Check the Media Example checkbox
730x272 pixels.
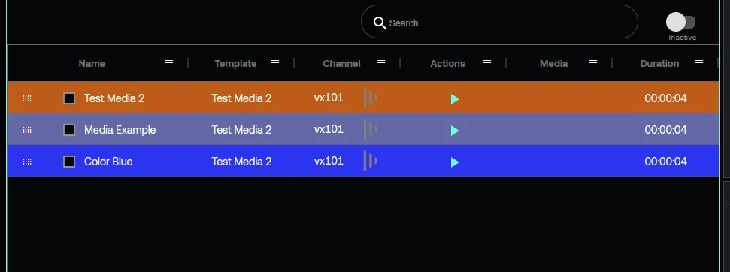tap(69, 130)
